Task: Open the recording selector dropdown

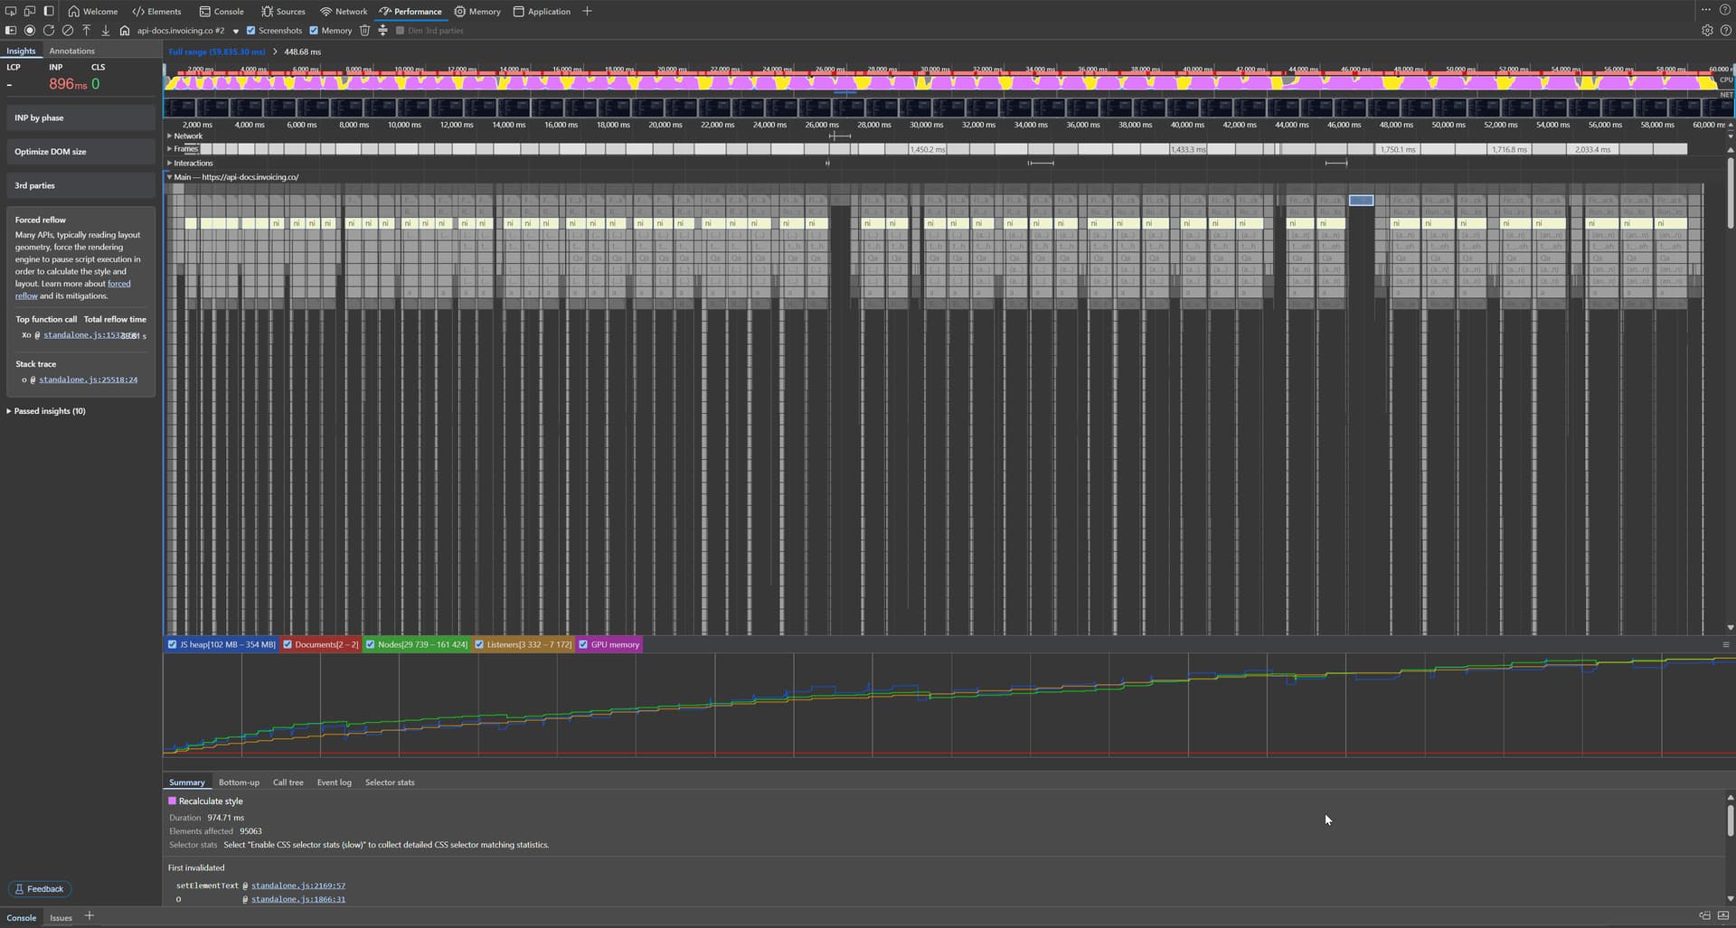Action: (x=187, y=30)
